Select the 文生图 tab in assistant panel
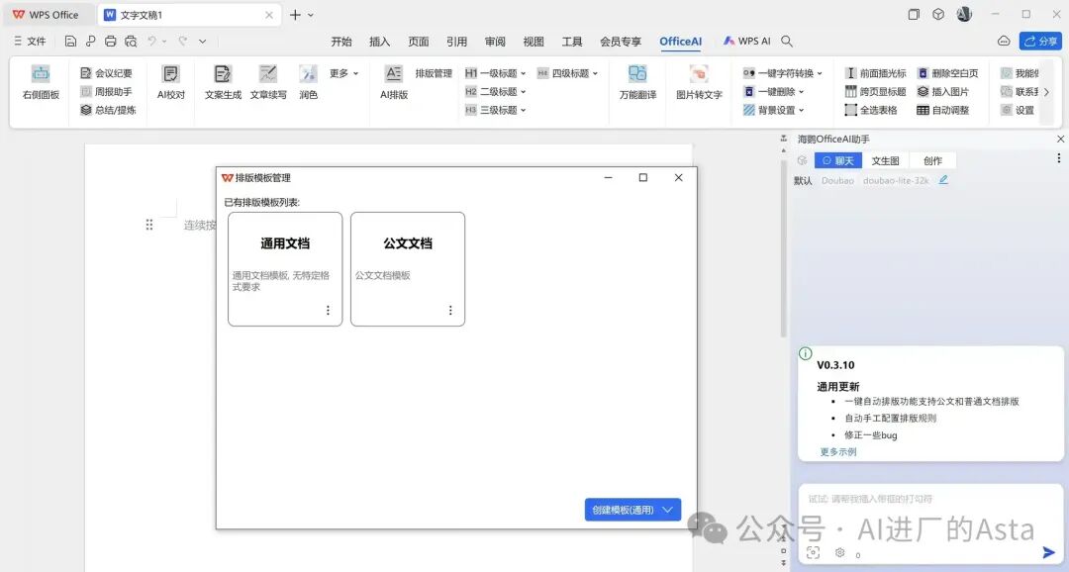The image size is (1069, 572). point(885,161)
